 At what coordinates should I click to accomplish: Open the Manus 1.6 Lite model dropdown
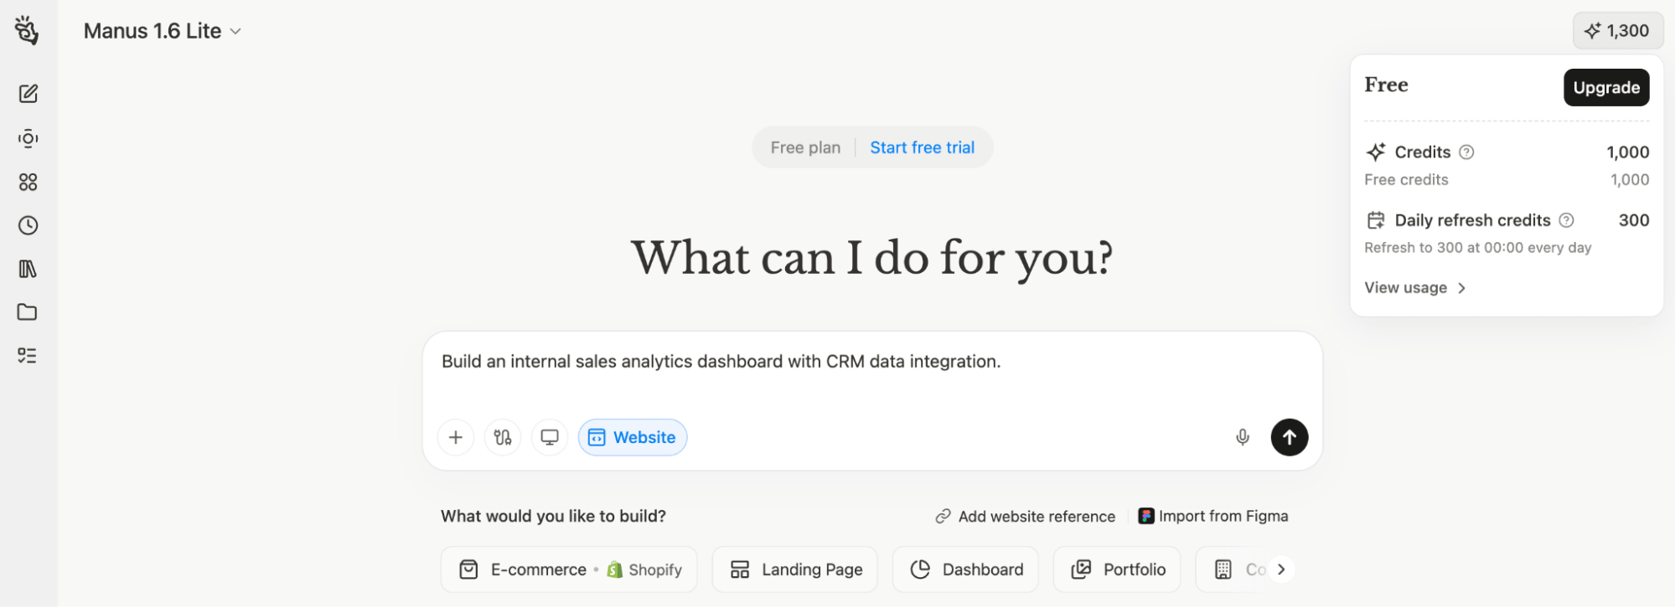click(x=163, y=31)
